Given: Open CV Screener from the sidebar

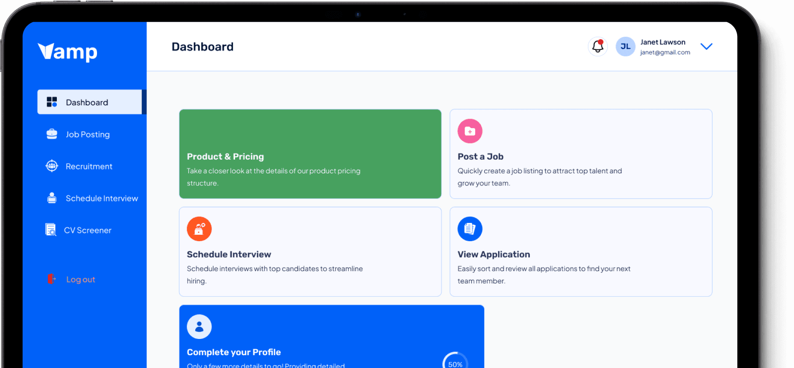Looking at the screenshot, I should click(88, 231).
